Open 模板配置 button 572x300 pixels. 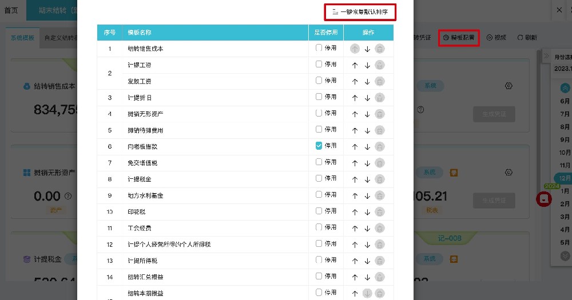(459, 38)
